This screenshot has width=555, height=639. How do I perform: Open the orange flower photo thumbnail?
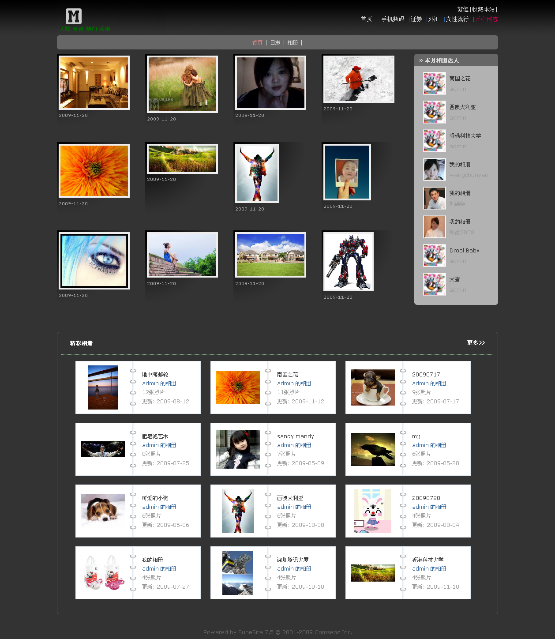pos(94,171)
